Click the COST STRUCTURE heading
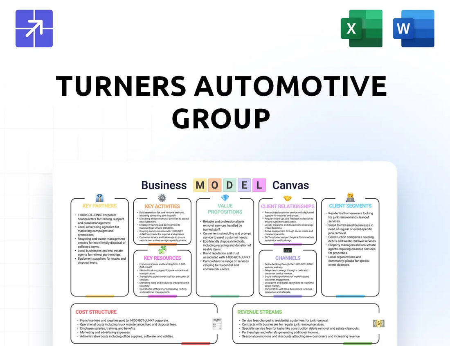Screen dimensions: 450x346 tap(96, 312)
